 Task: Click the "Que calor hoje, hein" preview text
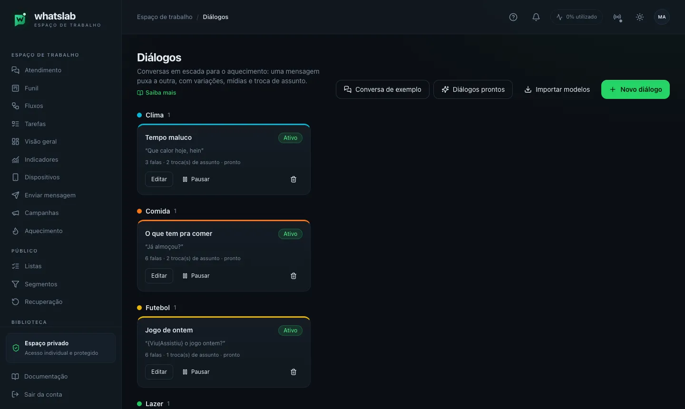point(174,151)
